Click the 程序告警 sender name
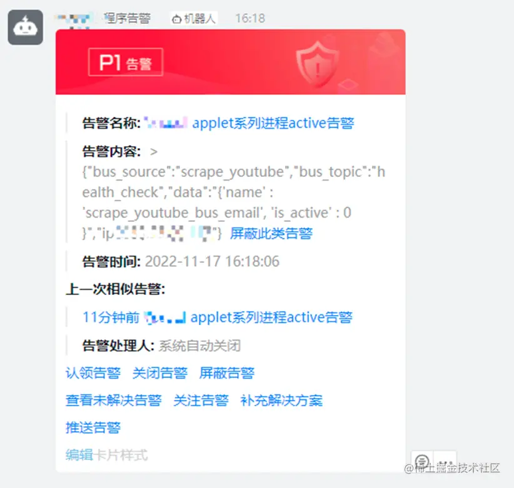This screenshot has width=514, height=488. pos(128,18)
